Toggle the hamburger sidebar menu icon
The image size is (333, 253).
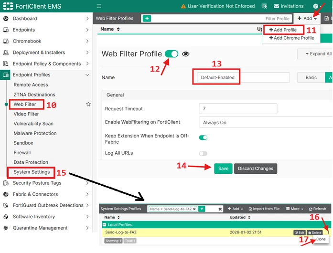(x=99, y=6)
